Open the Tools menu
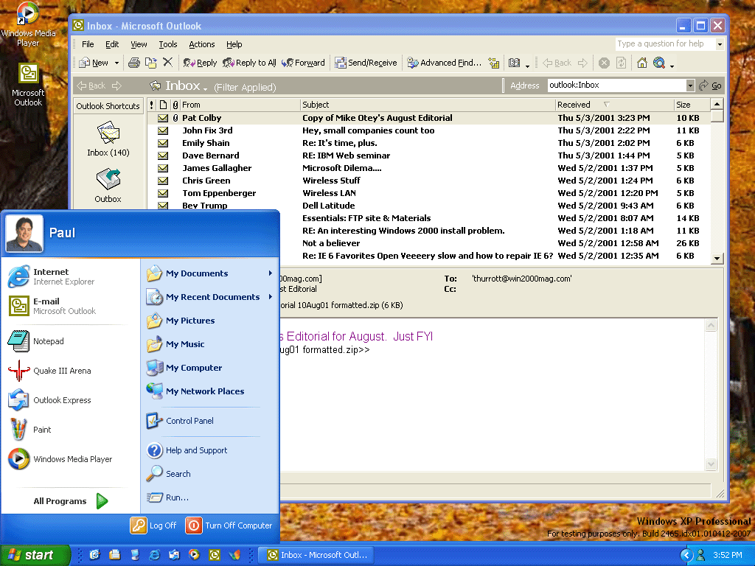Screen dimensions: 755x566 point(168,44)
